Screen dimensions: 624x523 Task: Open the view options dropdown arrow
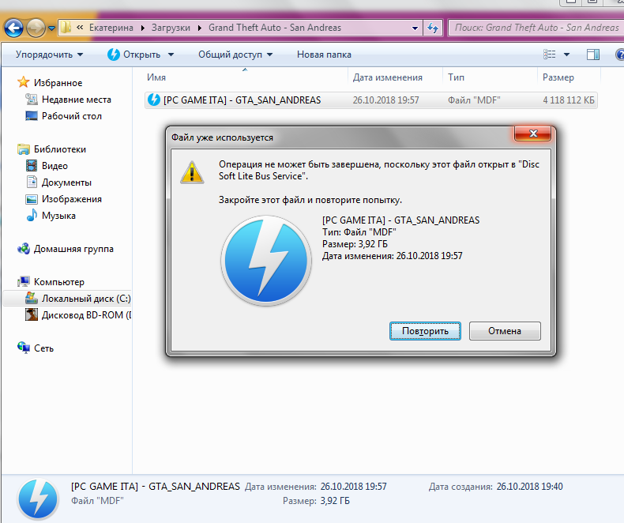point(566,55)
